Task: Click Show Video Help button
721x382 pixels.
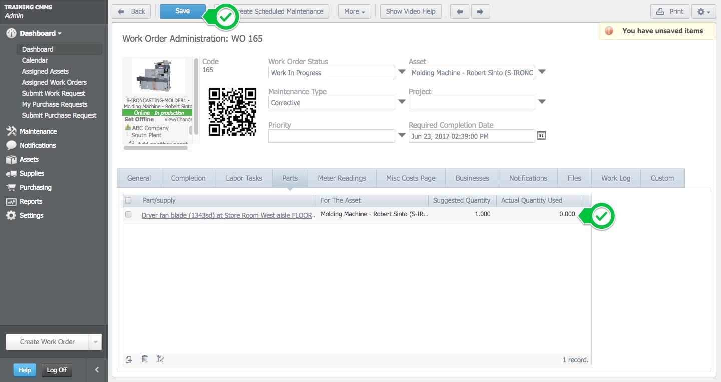Action: pyautogui.click(x=411, y=11)
